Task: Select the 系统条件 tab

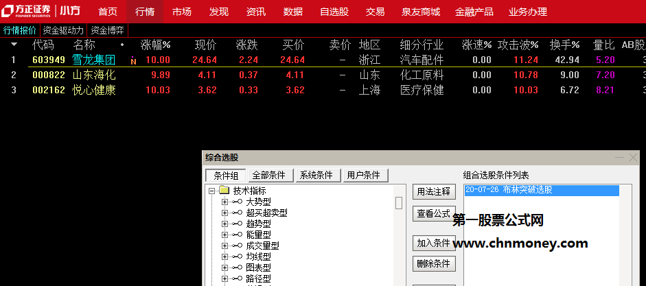Action: pyautogui.click(x=318, y=176)
